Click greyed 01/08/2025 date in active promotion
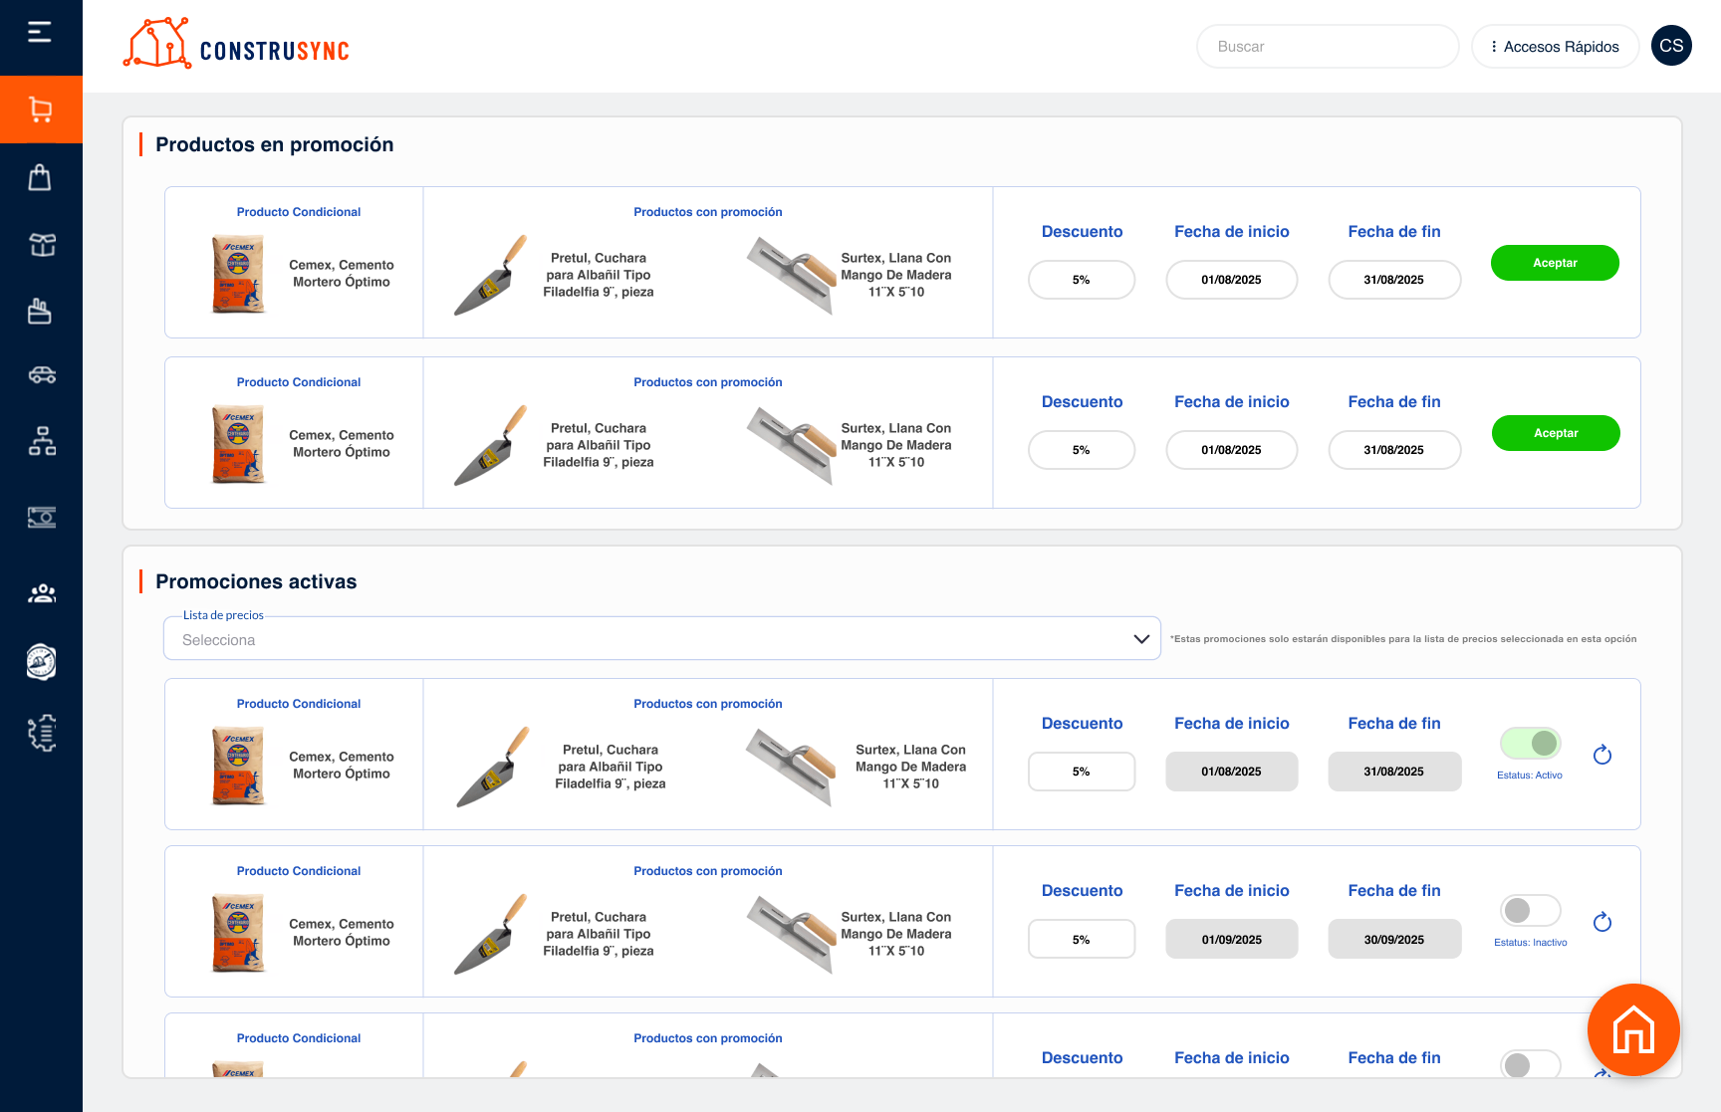1721x1112 pixels. click(1232, 772)
